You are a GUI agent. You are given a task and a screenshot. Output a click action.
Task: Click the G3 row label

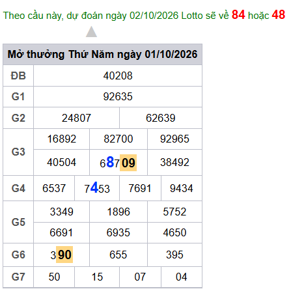[x=18, y=152]
